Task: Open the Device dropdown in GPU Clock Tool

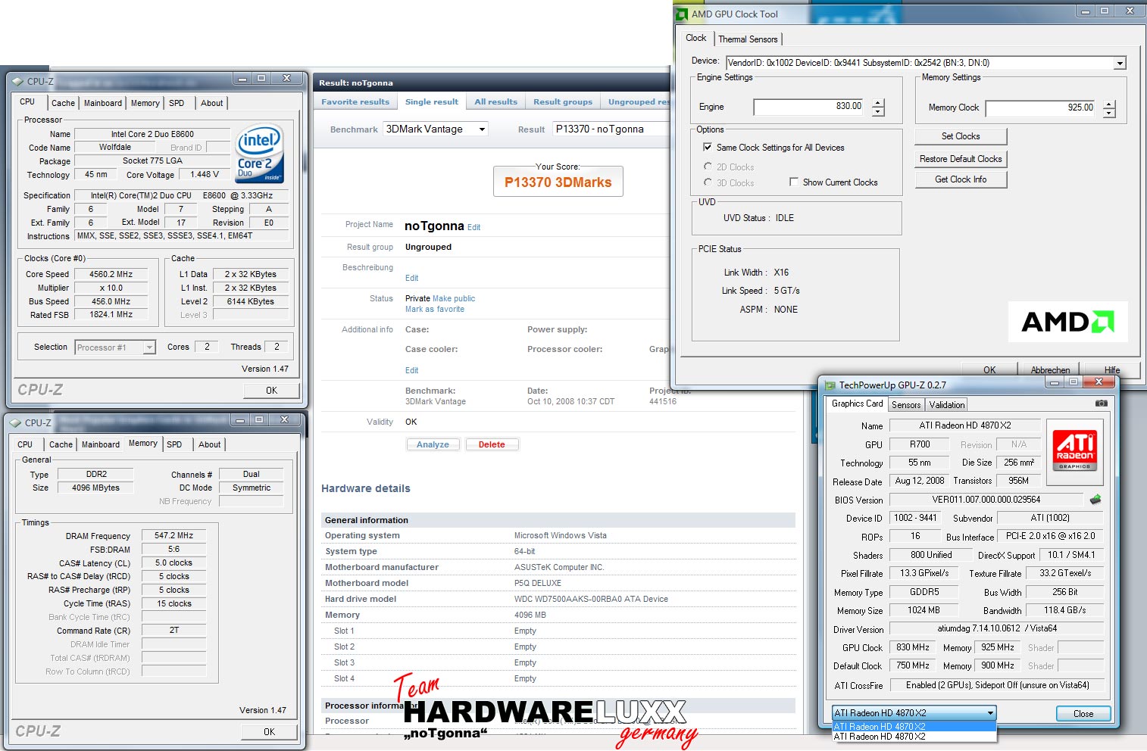Action: [x=1120, y=63]
